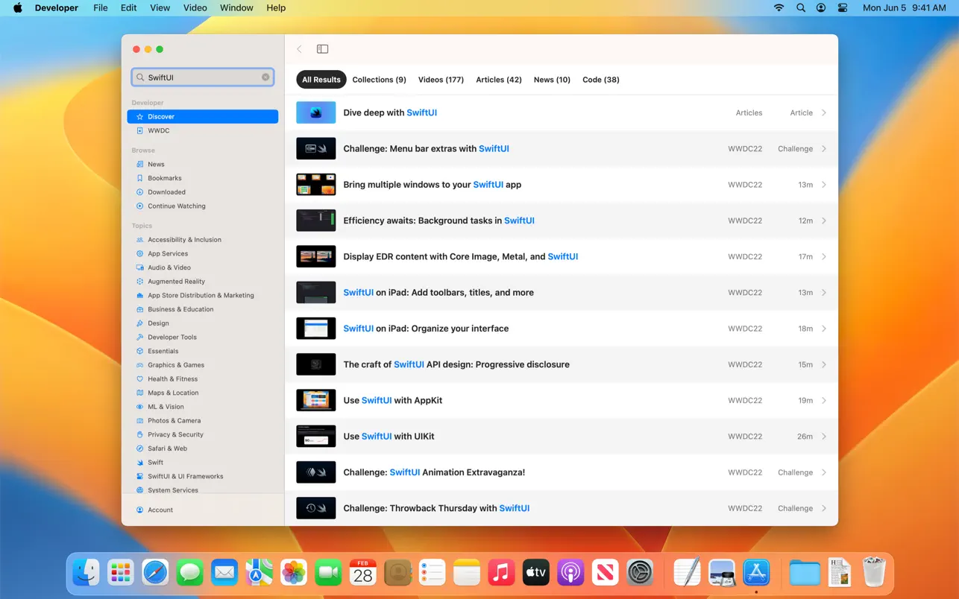Toggle the sidebar panel icon

[x=322, y=49]
